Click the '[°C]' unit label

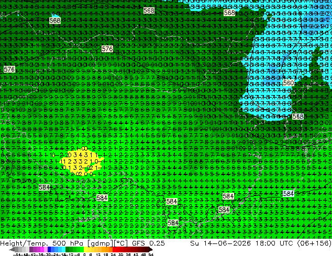(x=121, y=243)
